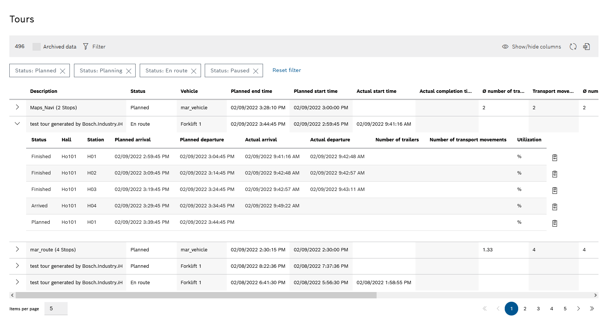Click actual start time 02/08/2022 1:58:55 PM
The height and width of the screenshot is (317, 600).
[x=384, y=282]
